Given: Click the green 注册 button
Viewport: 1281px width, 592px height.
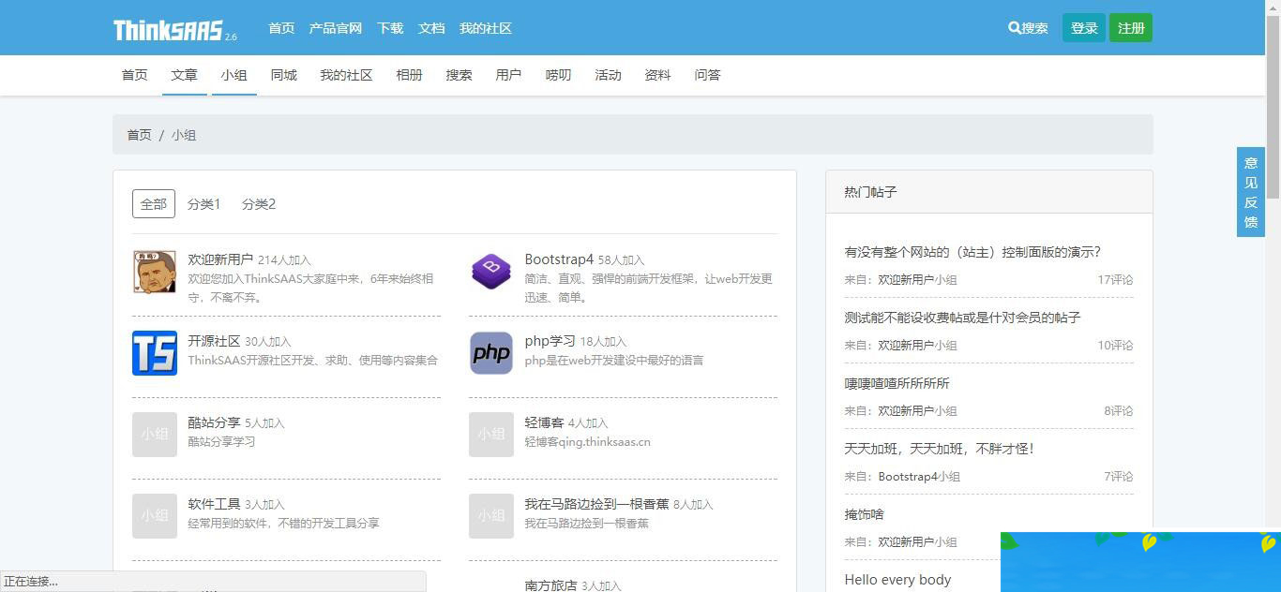Looking at the screenshot, I should [1130, 27].
